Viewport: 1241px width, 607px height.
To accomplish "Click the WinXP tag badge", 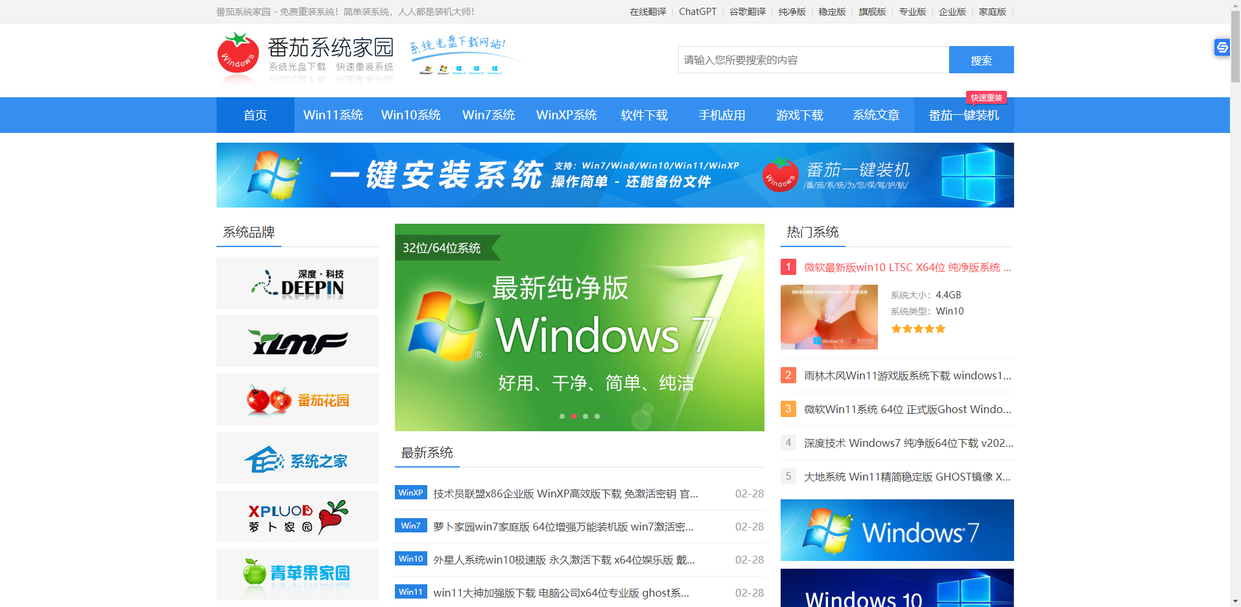I will click(x=411, y=493).
